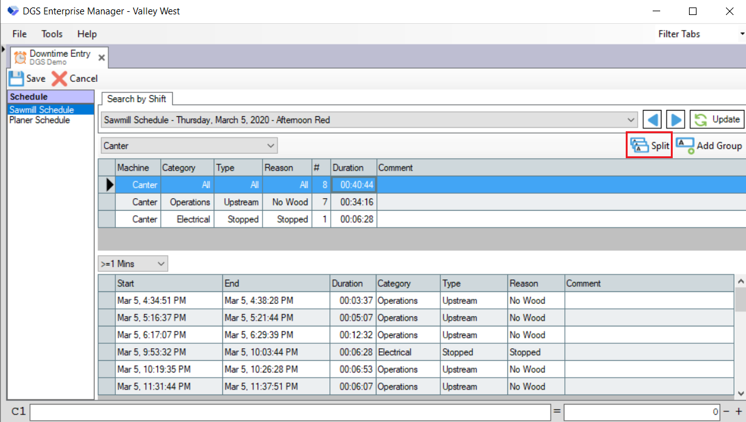Advance to next shift with right arrow
746x422 pixels.
[675, 119]
